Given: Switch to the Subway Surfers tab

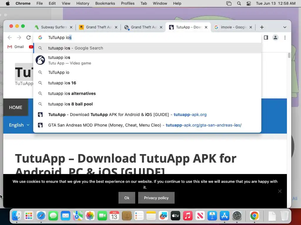Looking at the screenshot, I should [x=54, y=27].
